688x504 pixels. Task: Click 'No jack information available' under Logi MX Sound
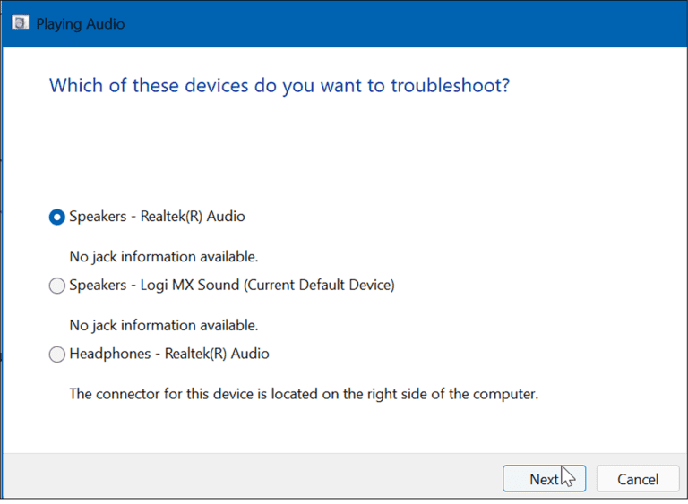coord(164,326)
